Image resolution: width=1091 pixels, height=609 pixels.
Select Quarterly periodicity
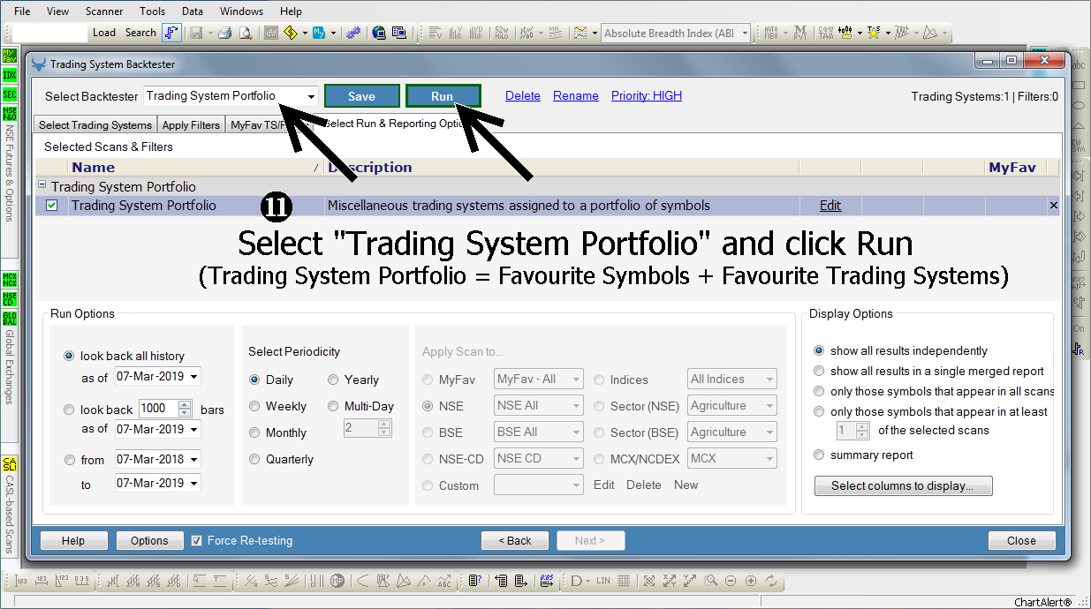tap(254, 459)
